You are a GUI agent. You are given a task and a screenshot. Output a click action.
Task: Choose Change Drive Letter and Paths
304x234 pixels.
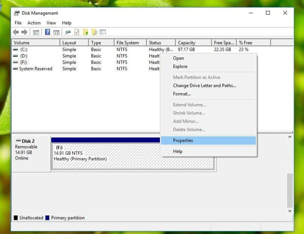click(x=204, y=85)
